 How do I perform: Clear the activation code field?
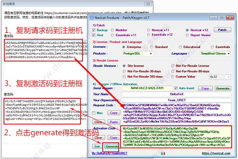(98, 138)
